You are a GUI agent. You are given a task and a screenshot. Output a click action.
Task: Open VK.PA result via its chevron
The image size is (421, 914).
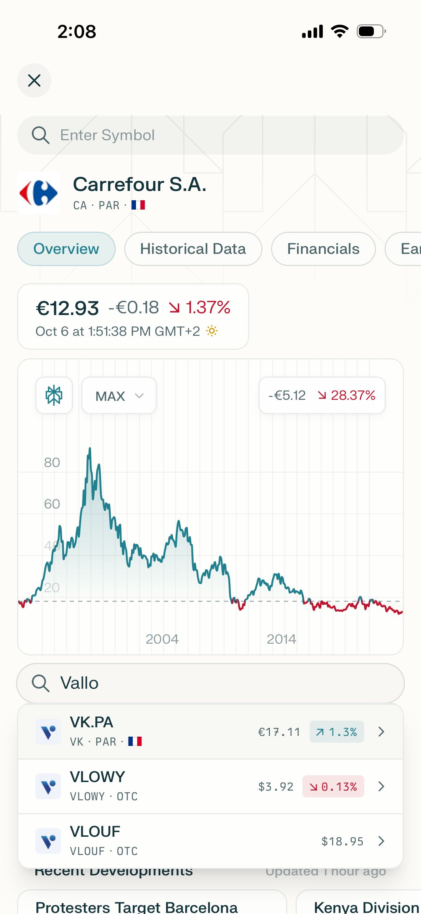click(x=381, y=732)
